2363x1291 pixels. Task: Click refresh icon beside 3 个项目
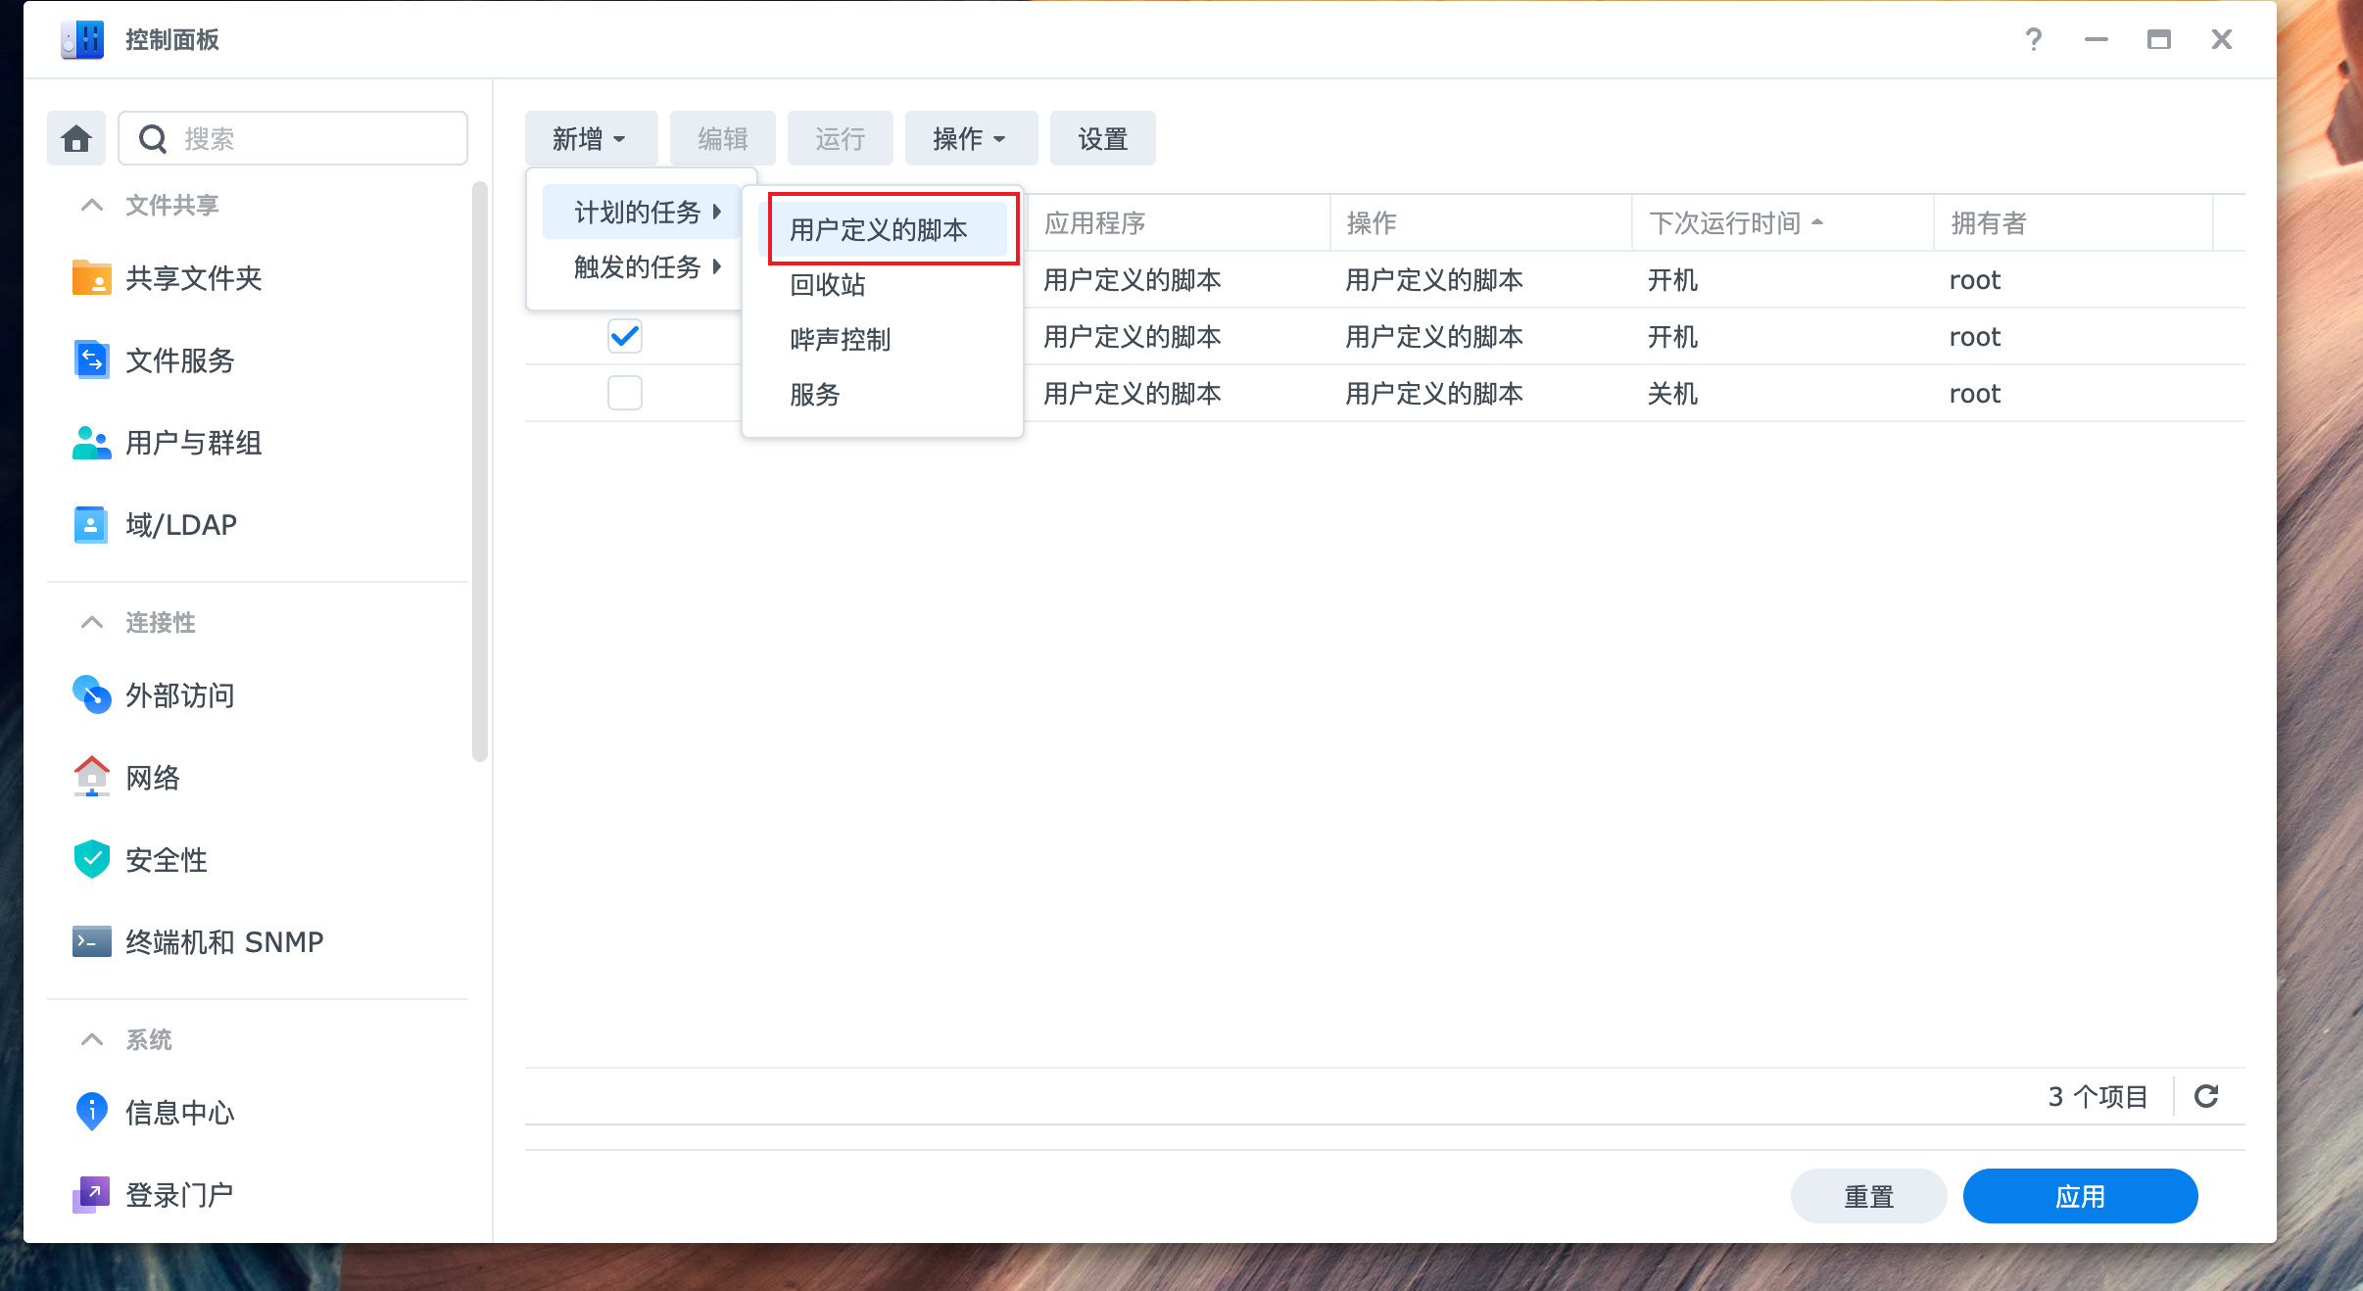click(2206, 1096)
